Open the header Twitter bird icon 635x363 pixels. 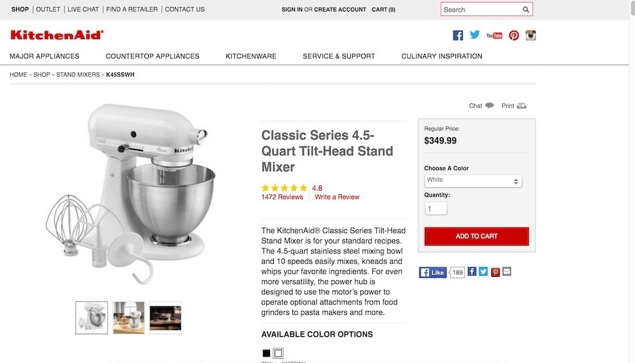coord(475,35)
